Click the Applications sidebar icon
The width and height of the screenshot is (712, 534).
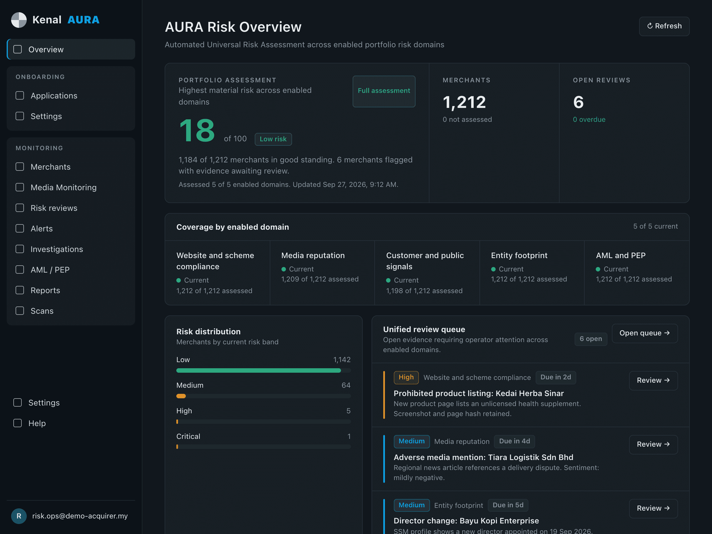coord(20,96)
